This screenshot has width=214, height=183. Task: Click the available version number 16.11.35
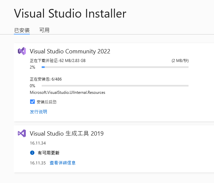click(38, 163)
